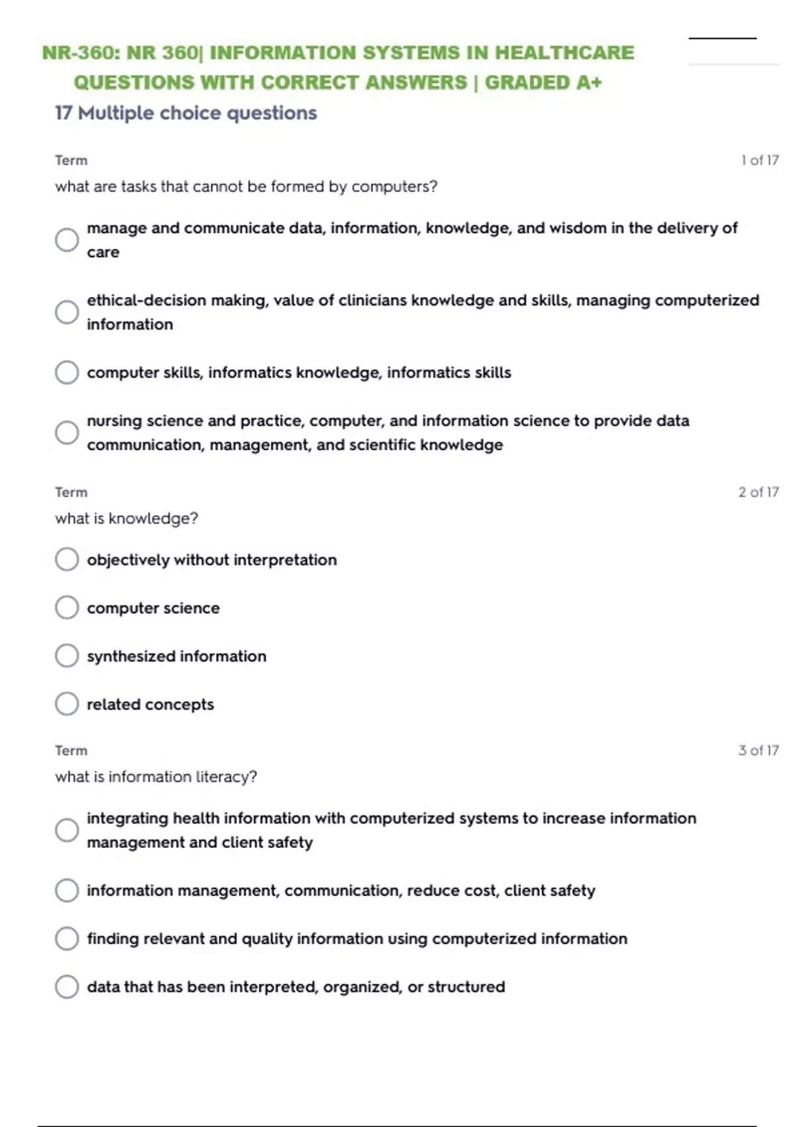The width and height of the screenshot is (795, 1127).
Task: Click the '2 of 17' question counter
Action: point(759,492)
